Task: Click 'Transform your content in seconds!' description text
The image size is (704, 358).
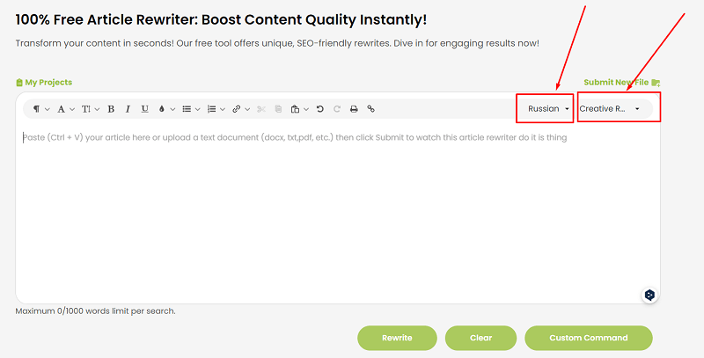Action: 277,43
